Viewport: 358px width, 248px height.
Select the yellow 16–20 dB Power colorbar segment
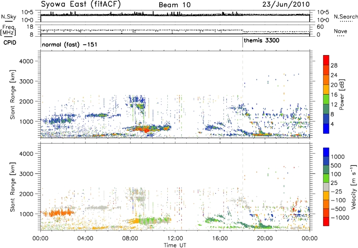(x=326, y=89)
